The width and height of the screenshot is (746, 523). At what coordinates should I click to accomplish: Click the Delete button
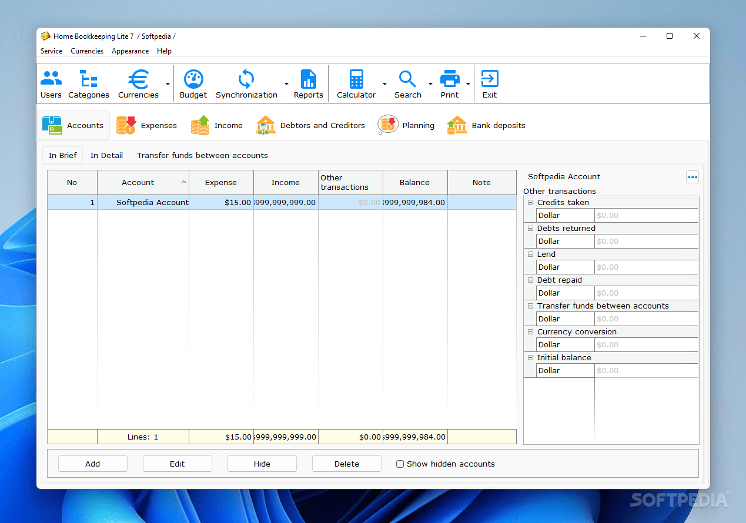pyautogui.click(x=347, y=464)
